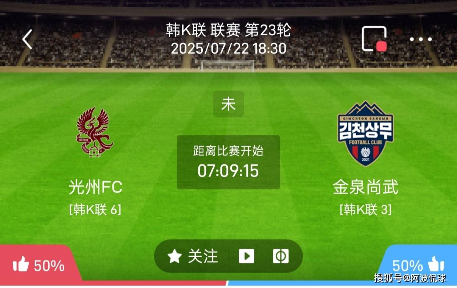View 韩K联 6 league ranking
Viewport: 457px width, 288px height.
(x=95, y=210)
